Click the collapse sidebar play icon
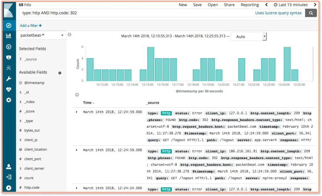Image resolution: width=322 pixels, height=196 pixels. tap(8, 188)
